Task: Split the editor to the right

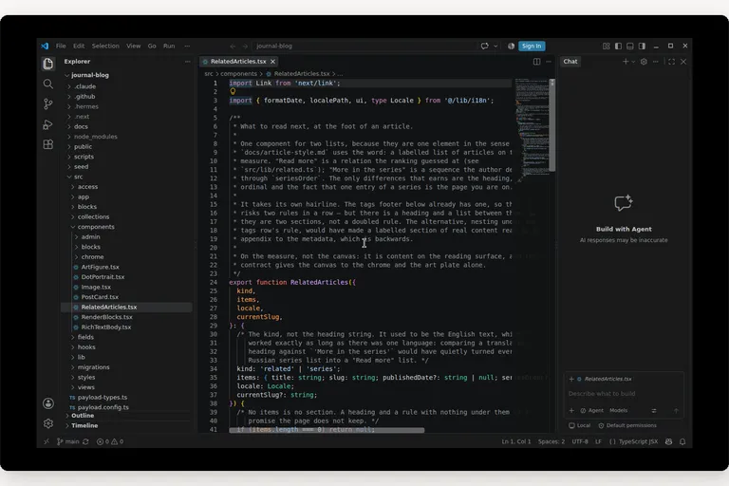Action: [536, 62]
